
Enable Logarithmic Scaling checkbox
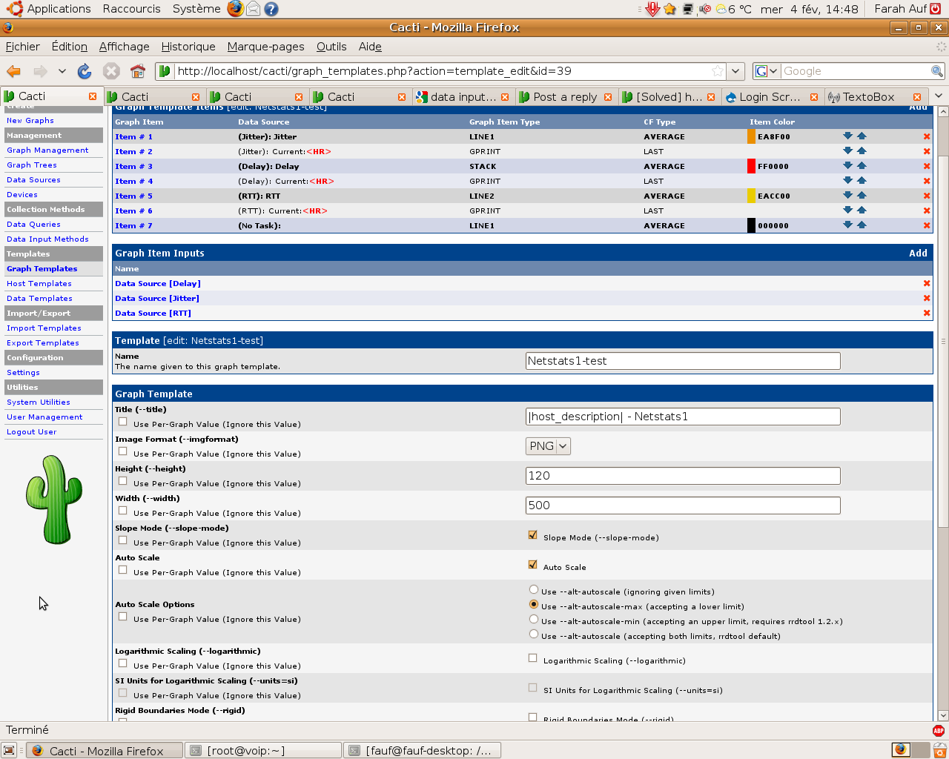(532, 658)
